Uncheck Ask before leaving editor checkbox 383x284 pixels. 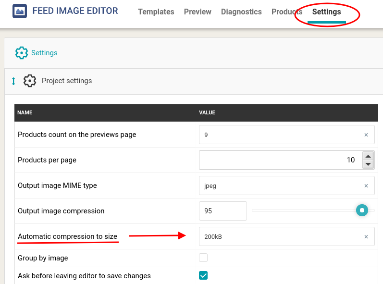click(203, 275)
